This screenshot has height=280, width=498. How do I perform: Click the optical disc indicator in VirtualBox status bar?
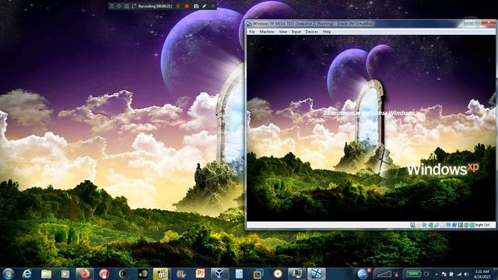[x=419, y=225]
